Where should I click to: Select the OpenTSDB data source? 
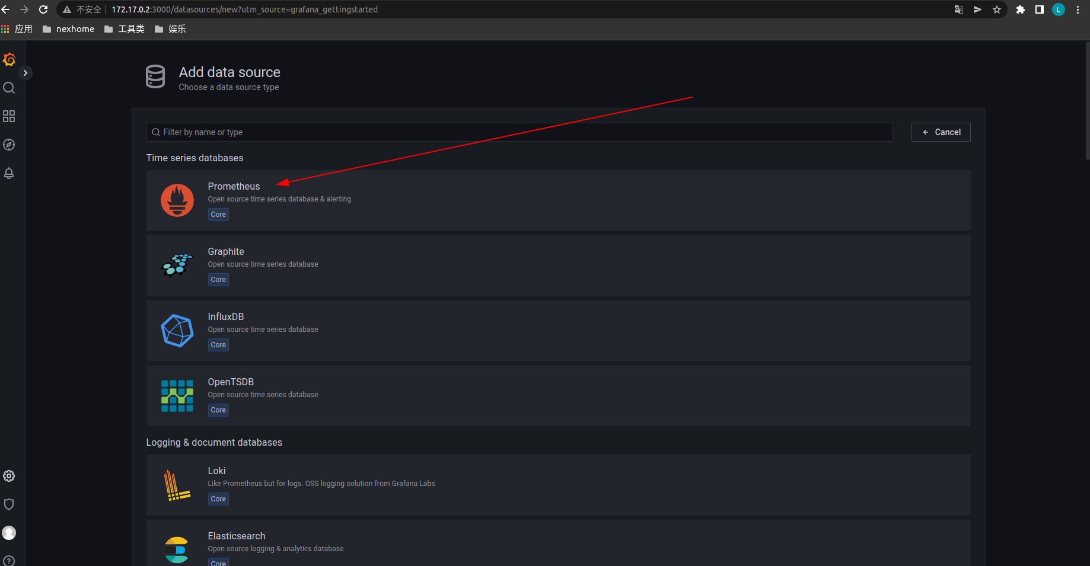click(559, 396)
